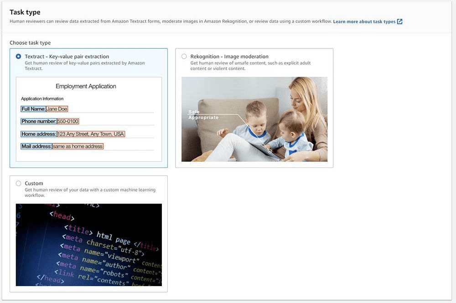Screen dimensions: 456x303
Task: Select the Textract key-value pair extraction radio button
Action: [18, 57]
